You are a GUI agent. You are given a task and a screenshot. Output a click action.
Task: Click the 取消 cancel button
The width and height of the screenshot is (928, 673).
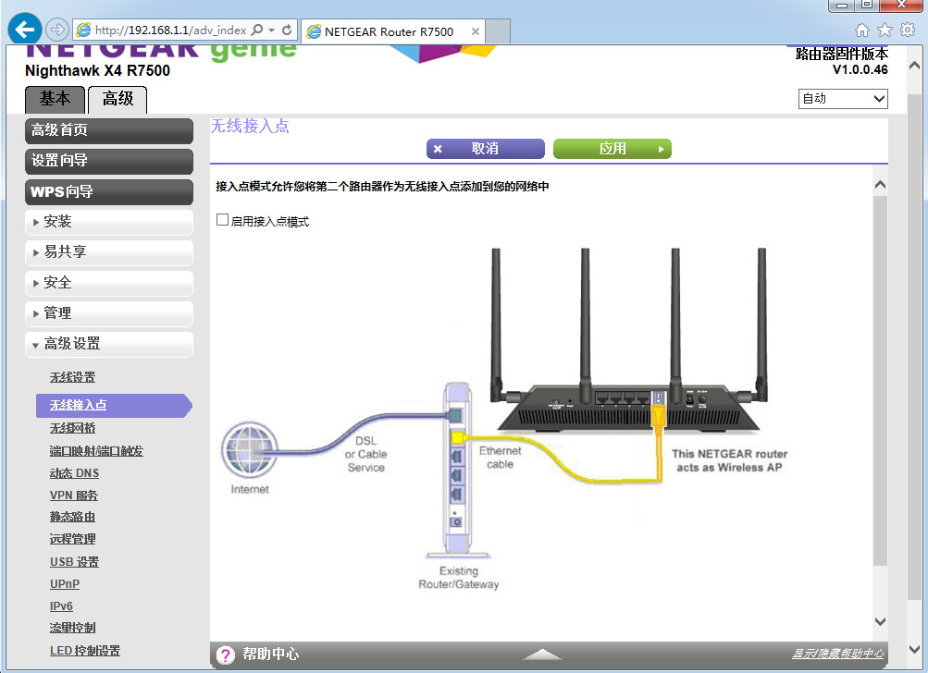point(486,149)
